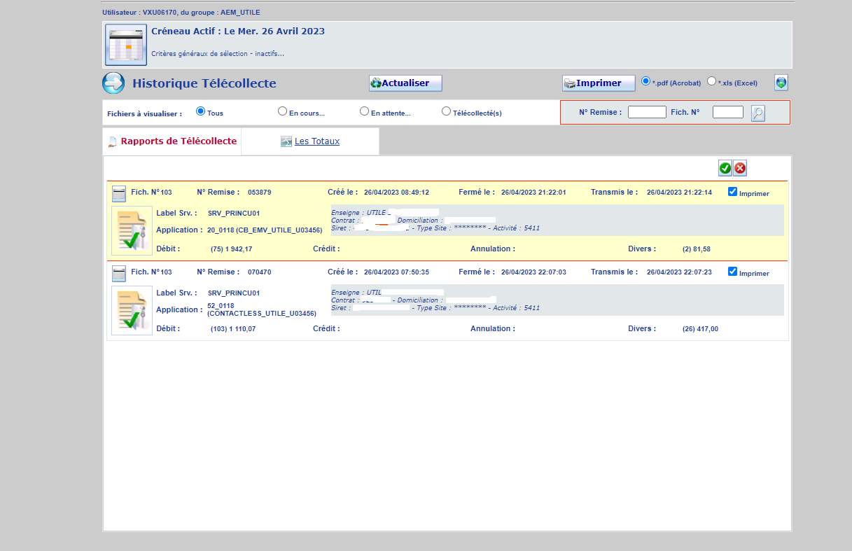Screen dimensions: 852x551
Task: Open report document icon for remise 070470
Action: point(132,310)
